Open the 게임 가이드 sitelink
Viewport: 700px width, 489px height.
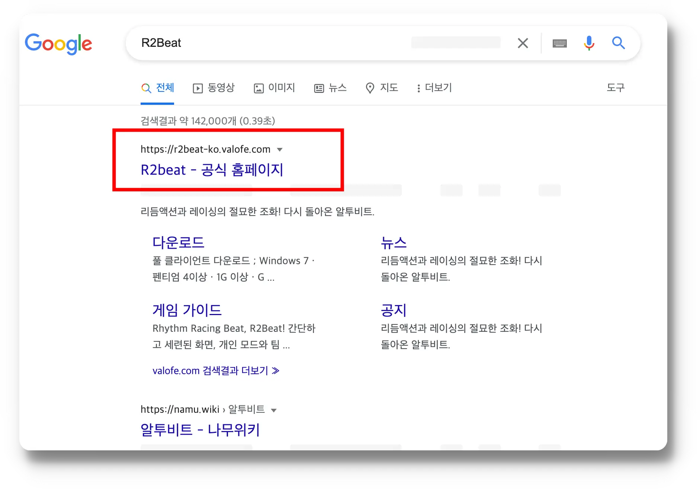[187, 310]
